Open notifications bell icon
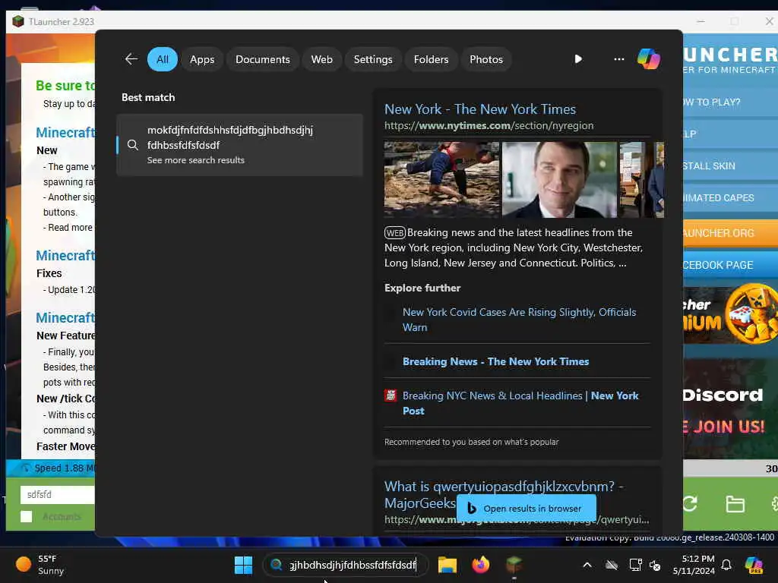The width and height of the screenshot is (778, 583). [726, 565]
